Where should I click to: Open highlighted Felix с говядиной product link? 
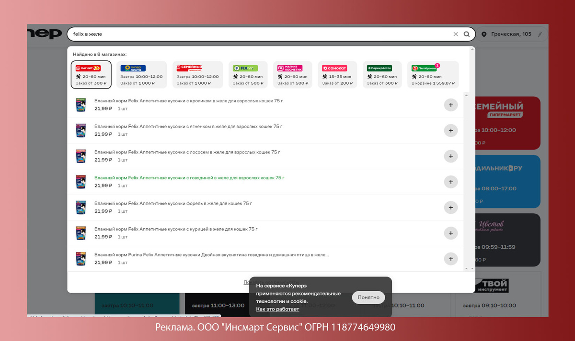pyautogui.click(x=189, y=178)
